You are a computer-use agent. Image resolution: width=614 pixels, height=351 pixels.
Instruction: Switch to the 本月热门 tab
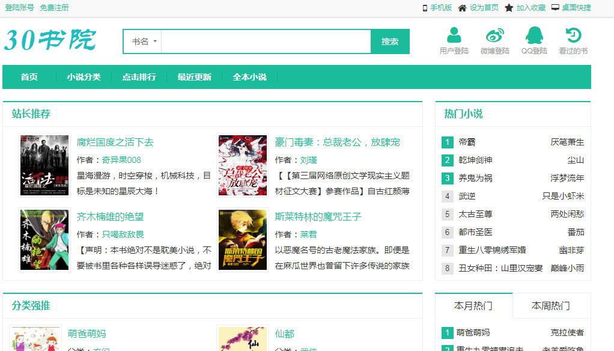[473, 305]
